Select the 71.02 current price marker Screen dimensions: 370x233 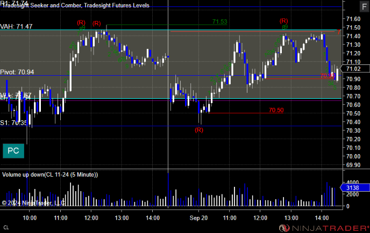356,69
